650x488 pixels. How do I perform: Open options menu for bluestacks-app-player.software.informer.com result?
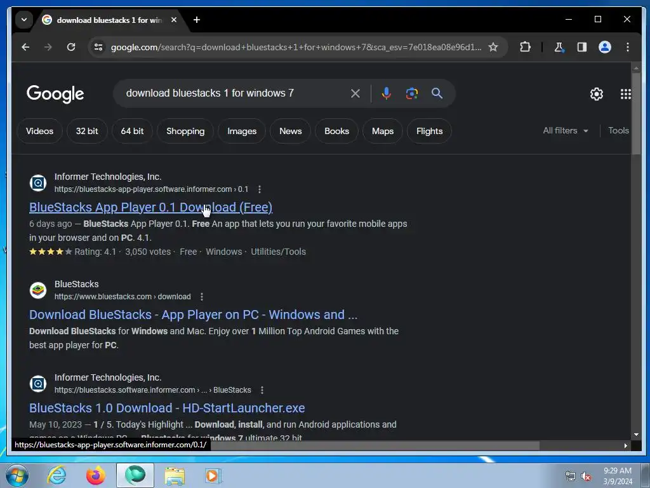[x=260, y=189]
